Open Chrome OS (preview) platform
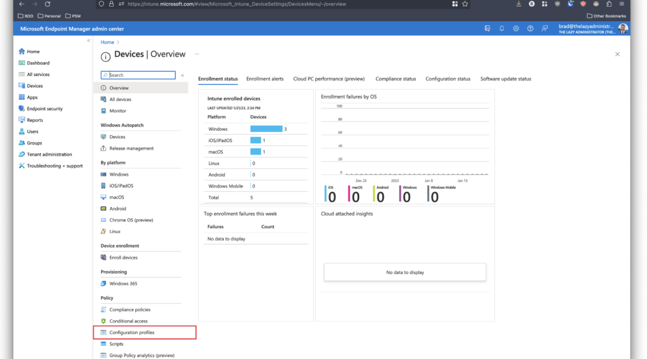647x359 pixels. tap(127, 221)
